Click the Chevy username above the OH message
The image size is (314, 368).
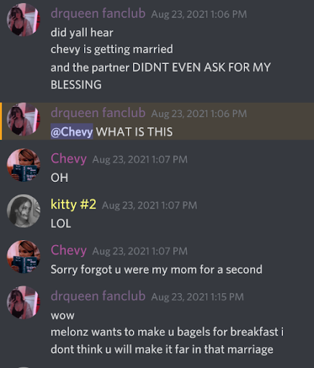pos(68,159)
